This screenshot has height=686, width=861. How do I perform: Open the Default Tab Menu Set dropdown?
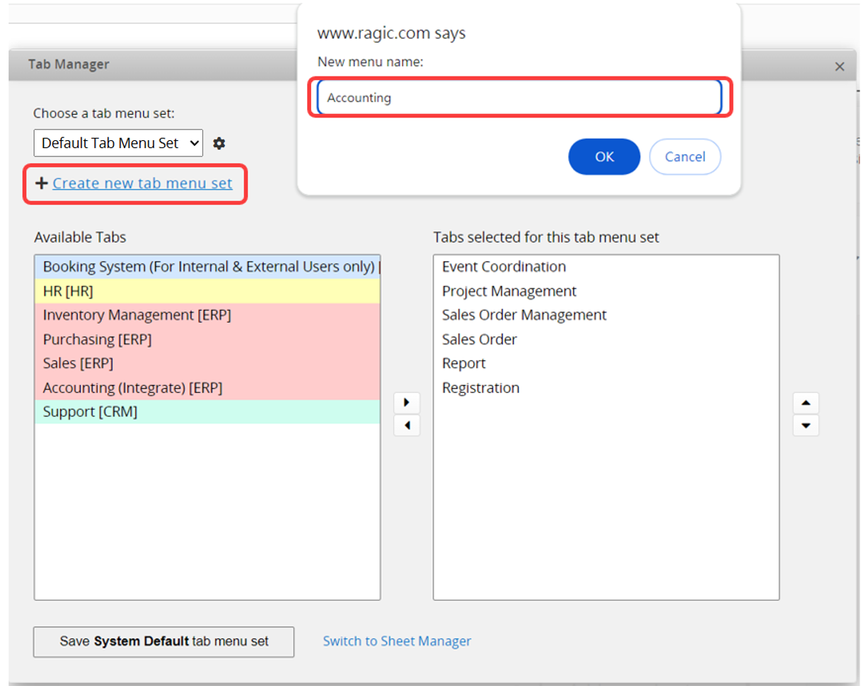(118, 143)
